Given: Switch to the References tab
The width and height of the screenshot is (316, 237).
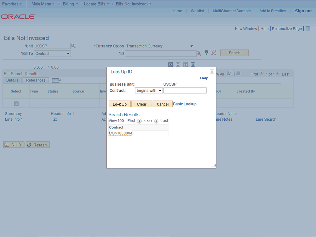Looking at the screenshot, I should pos(36,80).
